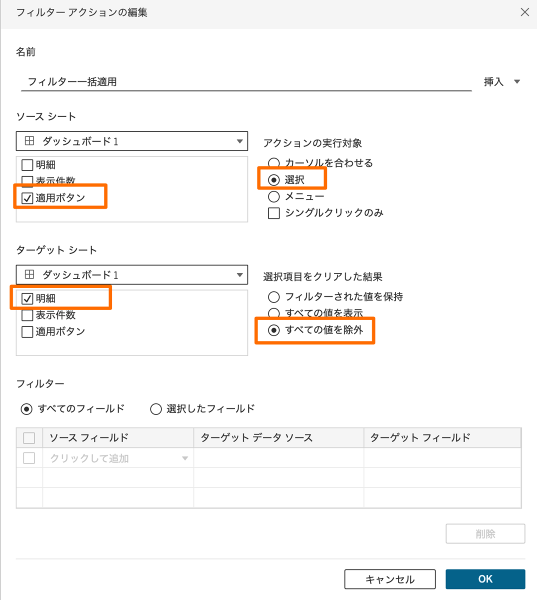The image size is (537, 600).
Task: Close the filter action edit dialog
Action: 524,12
